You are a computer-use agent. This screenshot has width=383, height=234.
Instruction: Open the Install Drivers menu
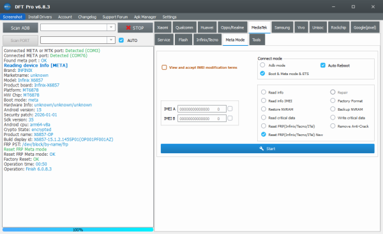[40, 17]
